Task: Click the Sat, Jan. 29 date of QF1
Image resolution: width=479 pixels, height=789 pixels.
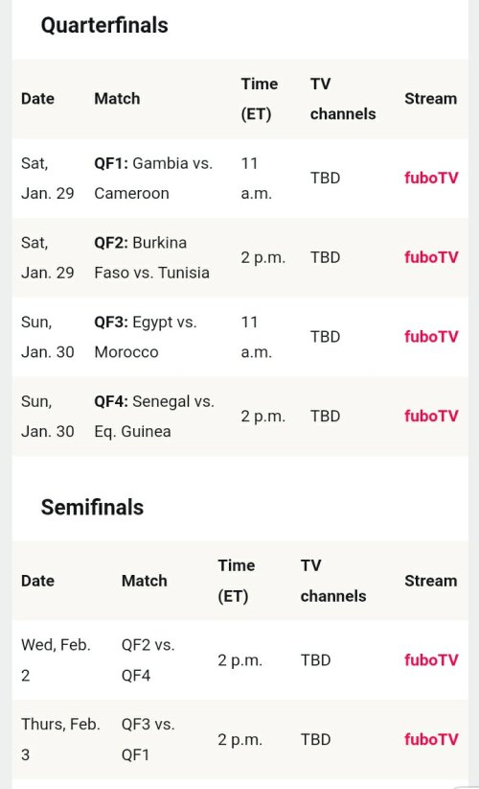Action: coord(47,179)
